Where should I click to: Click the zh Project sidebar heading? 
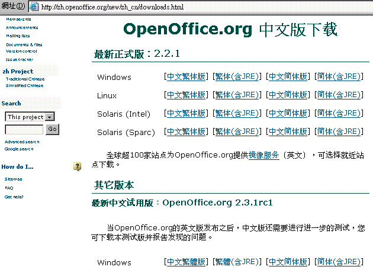pos(18,71)
